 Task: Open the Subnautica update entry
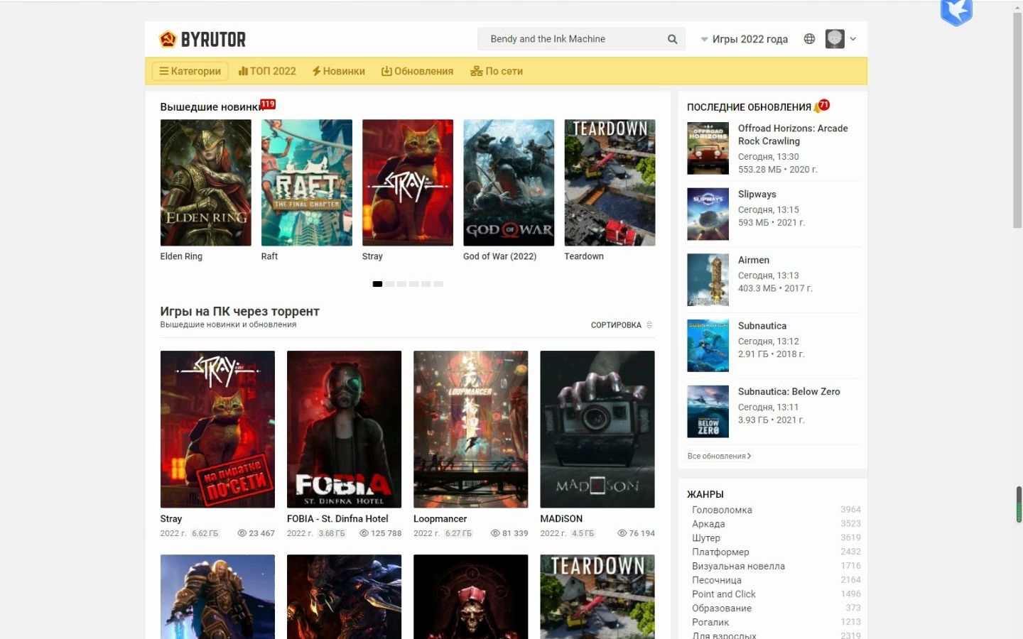(x=762, y=326)
